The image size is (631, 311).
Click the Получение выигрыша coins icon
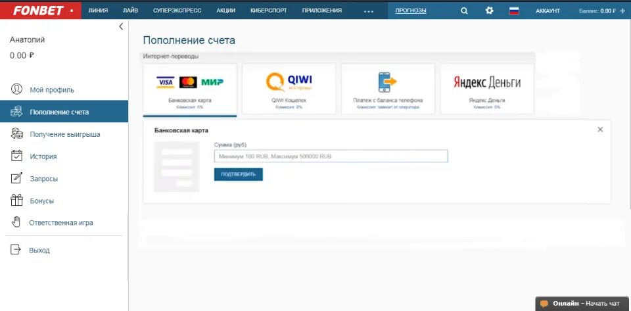[x=16, y=134]
